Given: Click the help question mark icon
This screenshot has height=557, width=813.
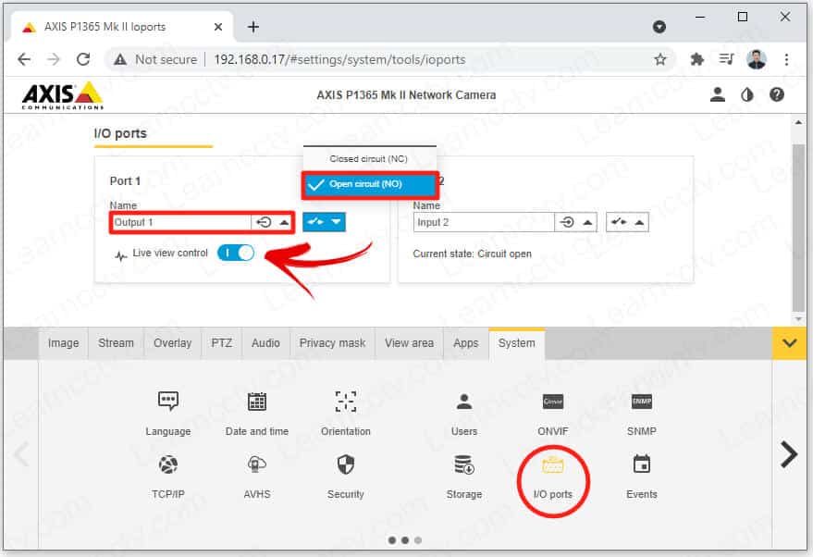Looking at the screenshot, I should [777, 94].
